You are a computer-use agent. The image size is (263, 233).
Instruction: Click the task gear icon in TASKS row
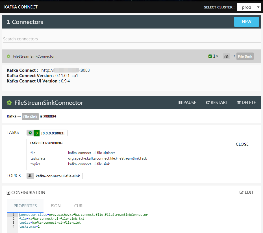point(30,133)
